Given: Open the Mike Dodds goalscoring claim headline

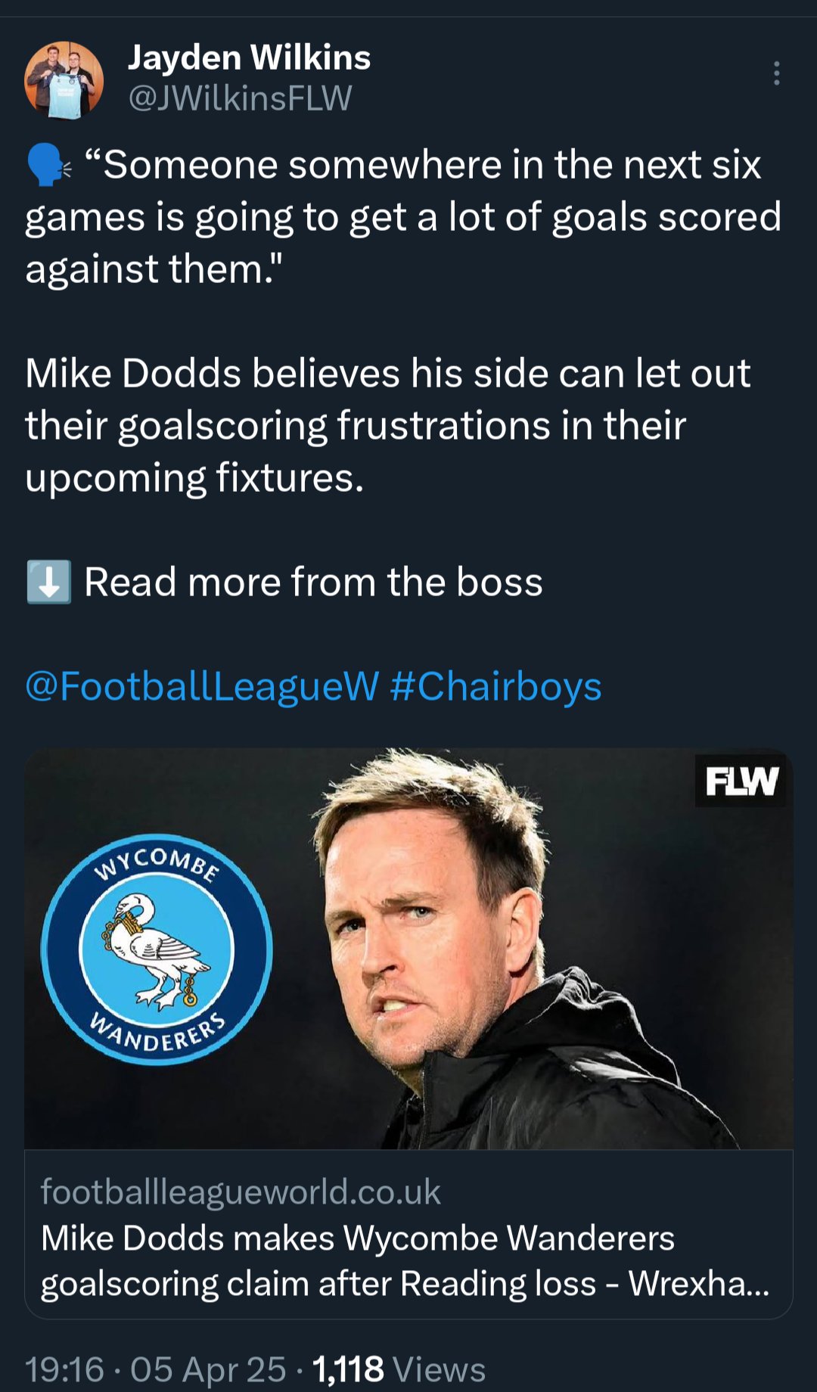Looking at the screenshot, I should pos(405,1261).
